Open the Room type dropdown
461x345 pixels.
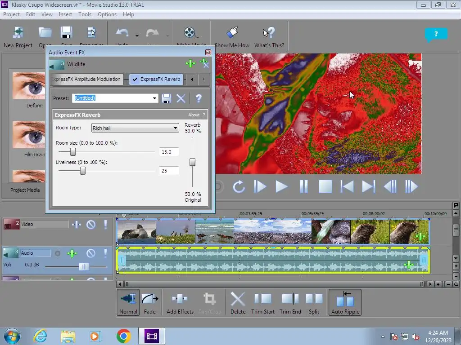coord(175,128)
